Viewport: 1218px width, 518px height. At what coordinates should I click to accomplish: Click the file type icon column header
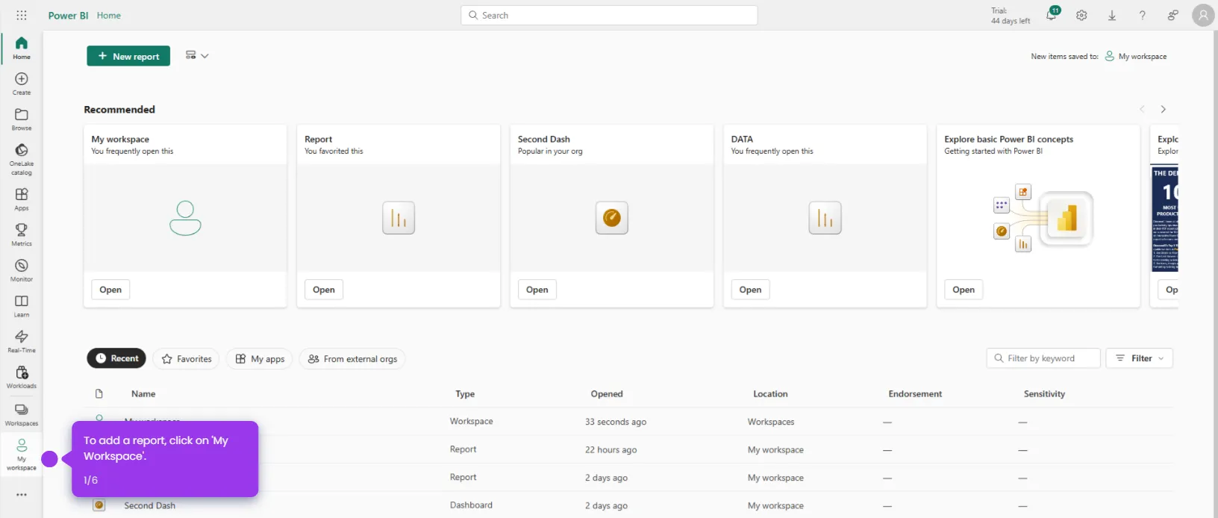click(99, 394)
